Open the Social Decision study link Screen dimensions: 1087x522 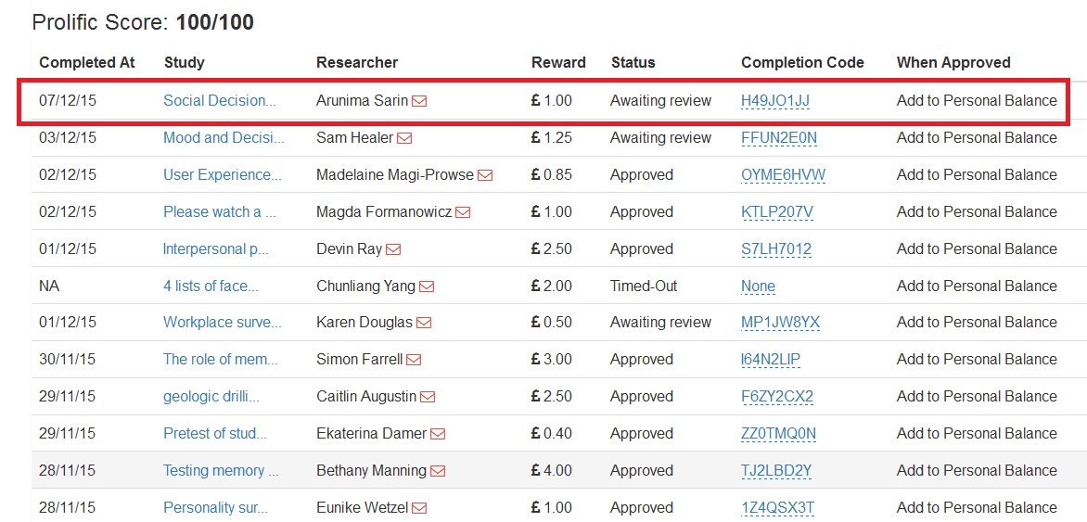(220, 100)
